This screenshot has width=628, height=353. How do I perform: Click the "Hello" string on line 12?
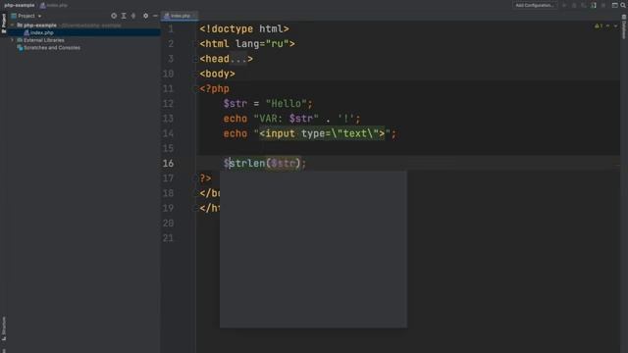286,104
